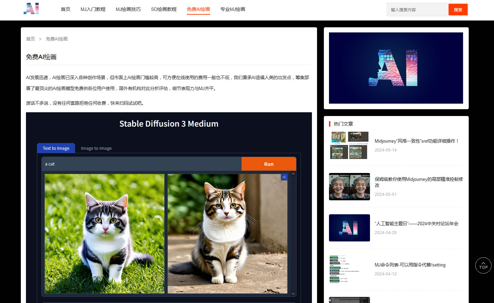
Task: Click 免费AI绘画 breadcrumb link
Action: [x=57, y=39]
